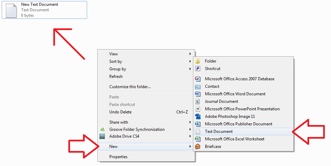Click the Contact card icon
Screen dimensions: 331x166
(197, 87)
